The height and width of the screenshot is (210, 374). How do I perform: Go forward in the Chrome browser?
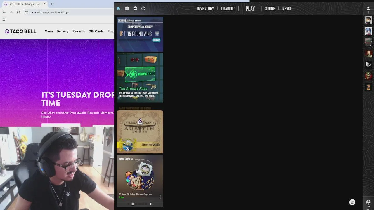(11, 12)
